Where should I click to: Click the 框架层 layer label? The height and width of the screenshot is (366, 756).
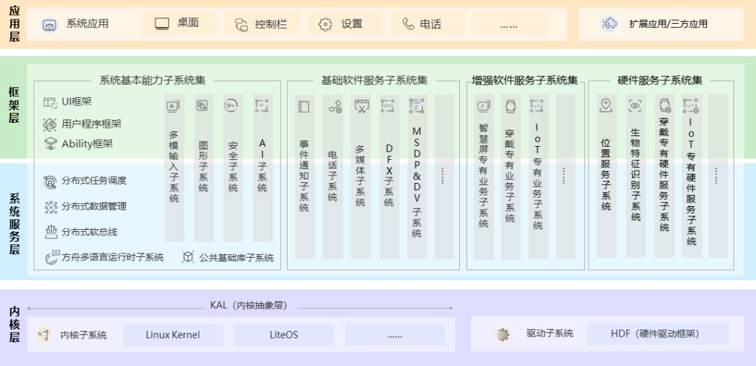[x=14, y=105]
